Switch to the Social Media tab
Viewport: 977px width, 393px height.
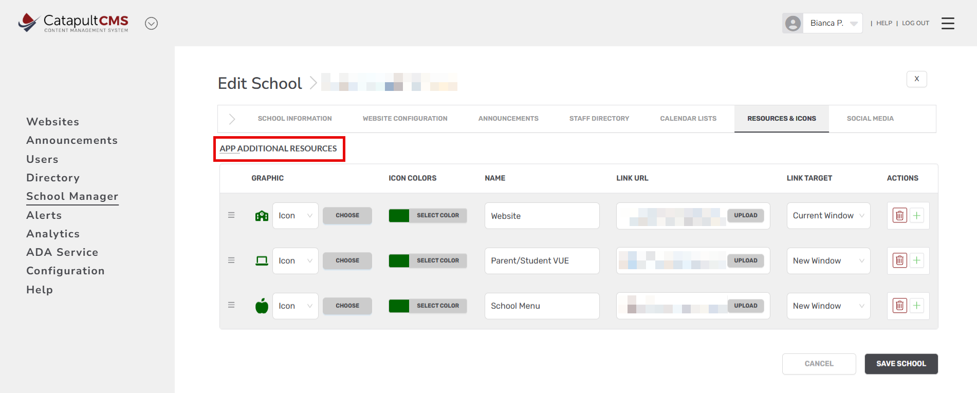(x=870, y=119)
